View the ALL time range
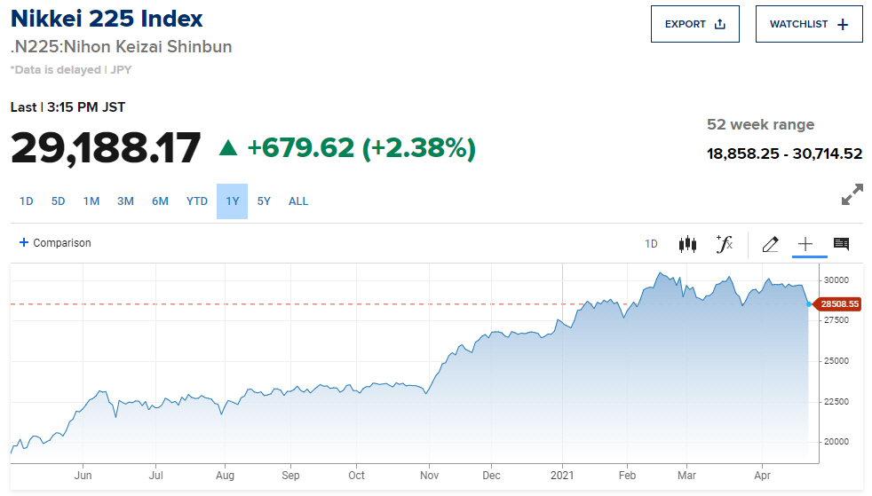 click(298, 201)
